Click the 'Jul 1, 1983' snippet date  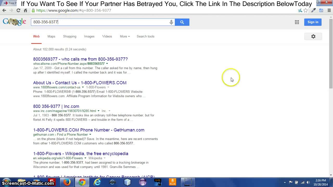(41, 115)
